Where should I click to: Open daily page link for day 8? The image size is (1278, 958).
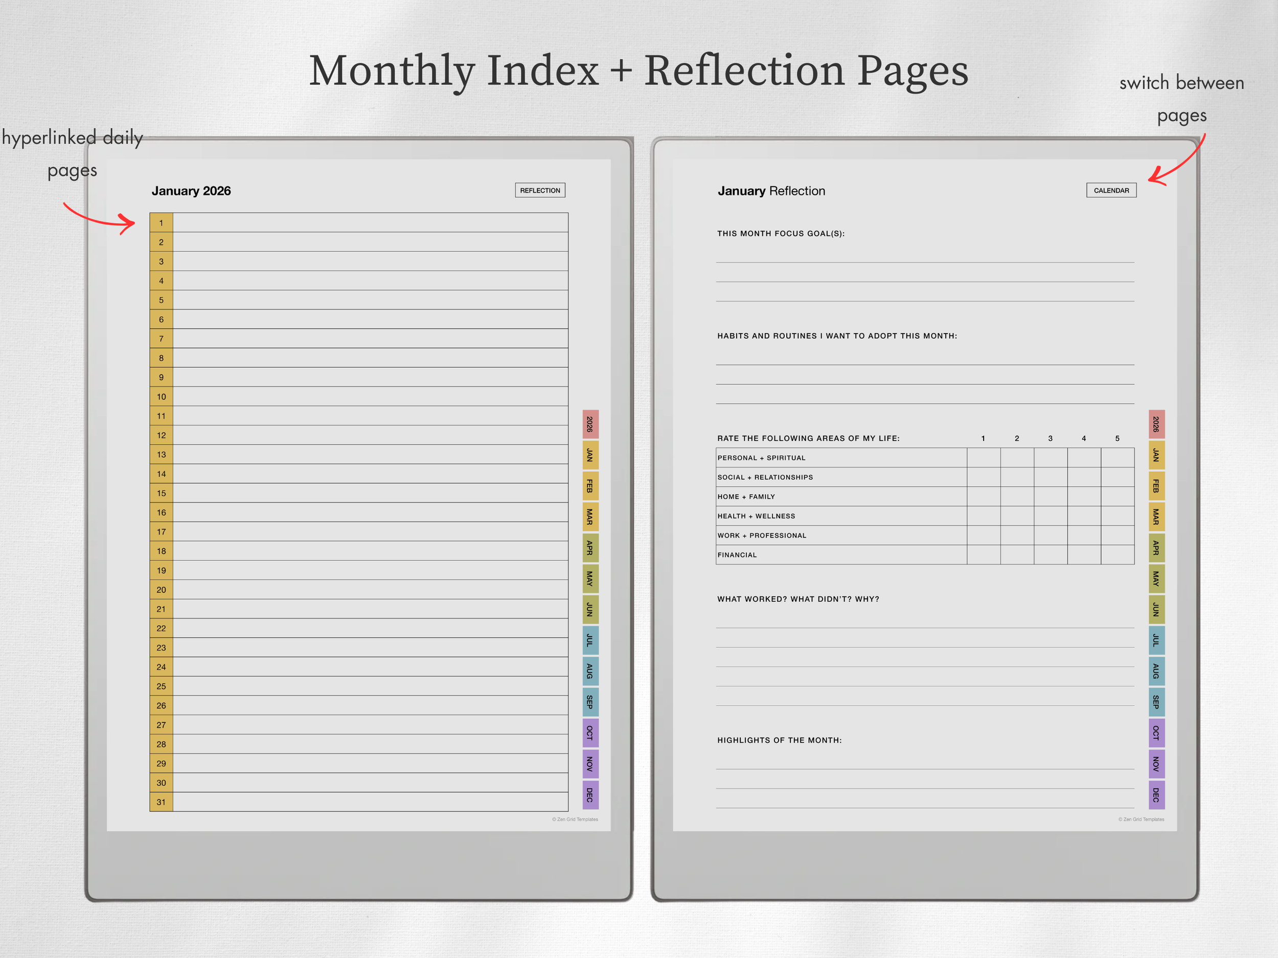161,358
